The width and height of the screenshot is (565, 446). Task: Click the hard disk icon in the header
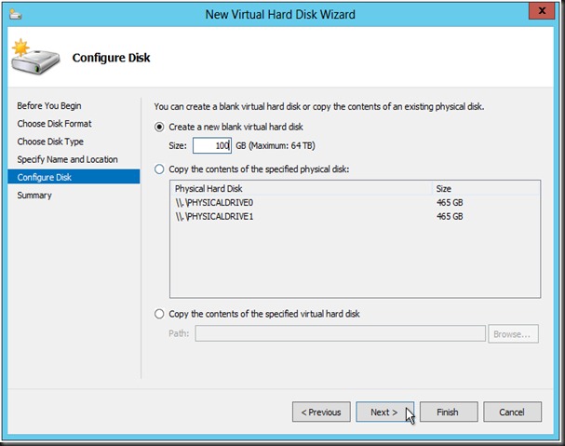pyautogui.click(x=35, y=58)
